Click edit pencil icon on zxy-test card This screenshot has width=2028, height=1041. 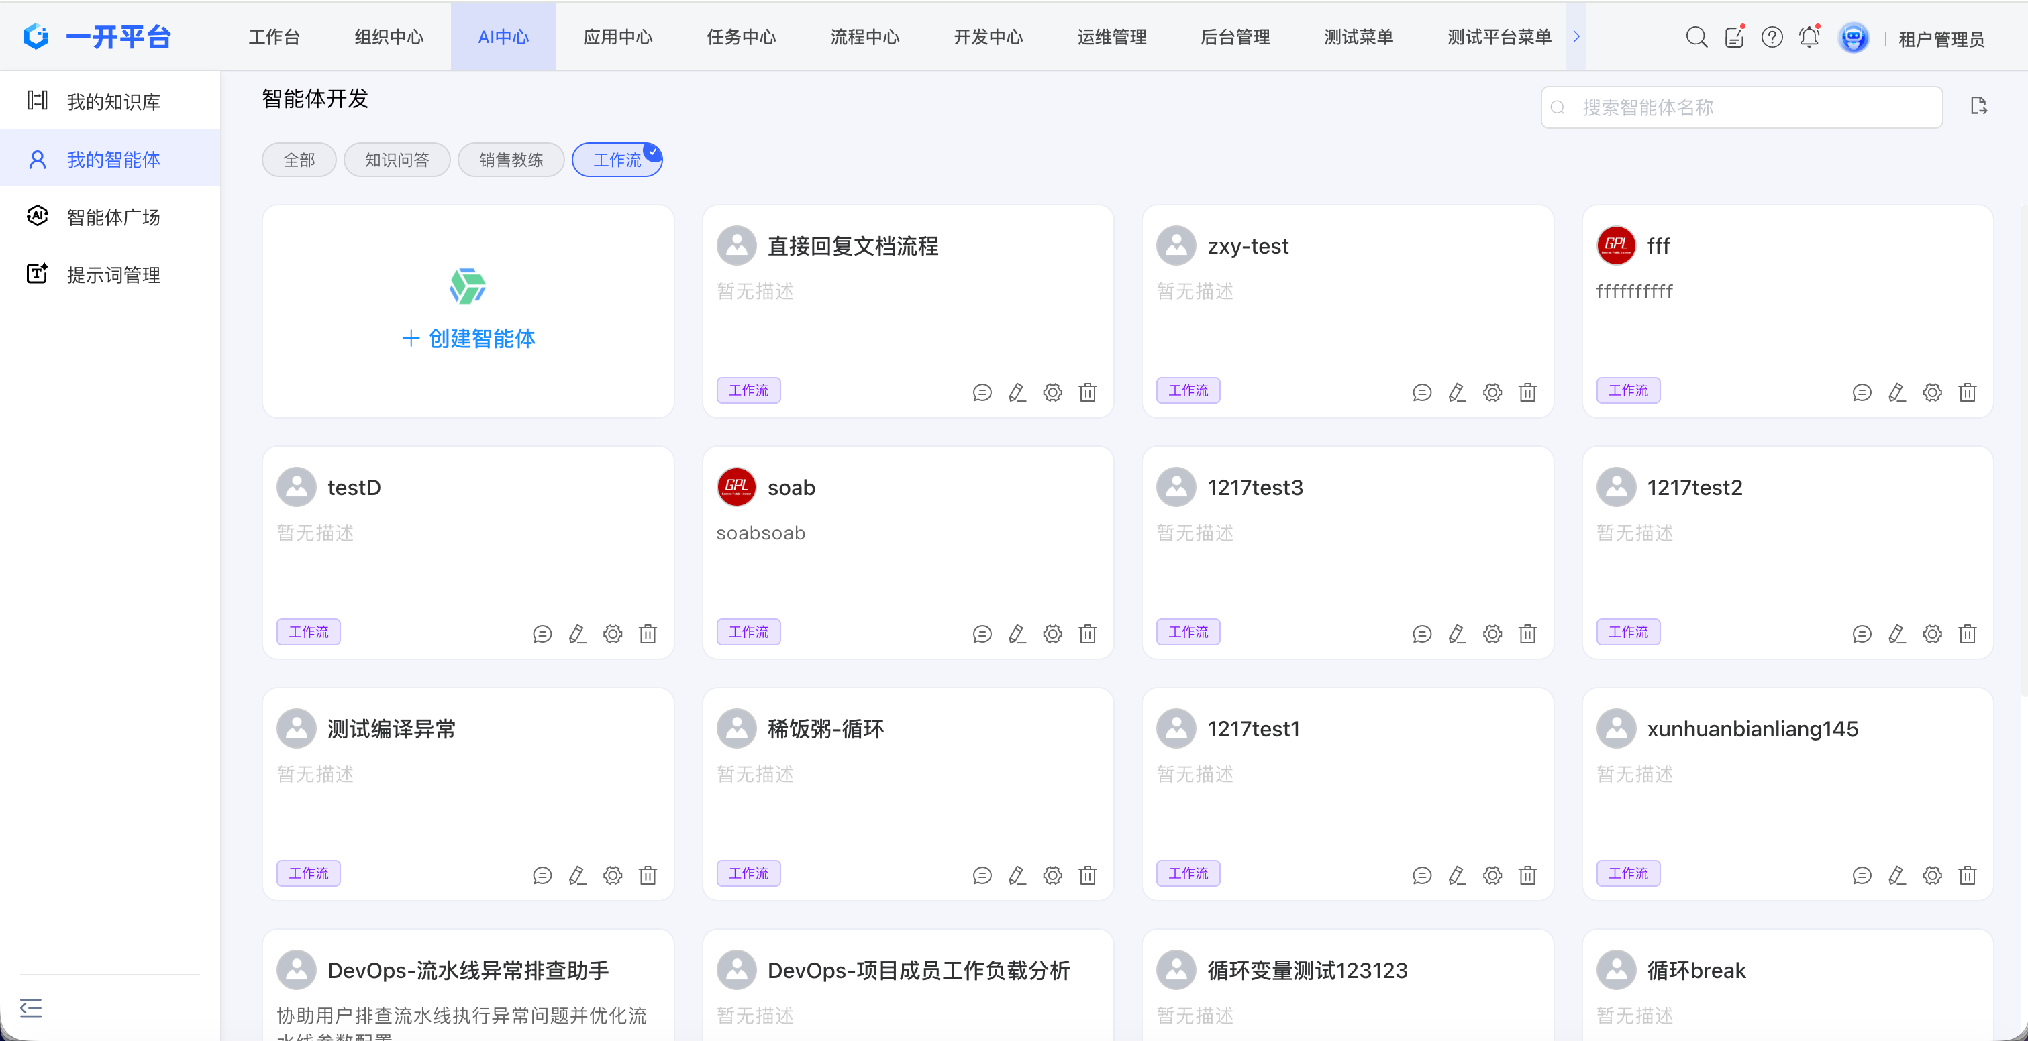1456,392
